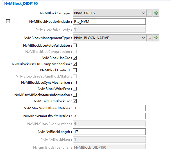Enable NvMBlockUseAutoValidation checkbox
This screenshot has width=171, height=152.
pos(75,46)
